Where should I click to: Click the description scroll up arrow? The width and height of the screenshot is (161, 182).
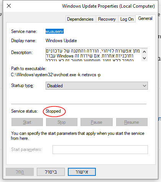tap(145, 52)
